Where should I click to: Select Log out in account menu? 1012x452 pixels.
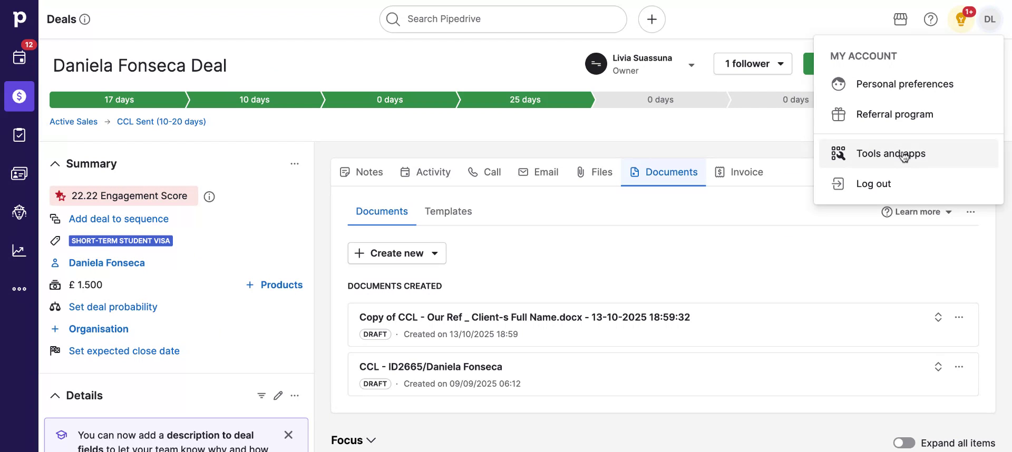[x=908, y=184]
